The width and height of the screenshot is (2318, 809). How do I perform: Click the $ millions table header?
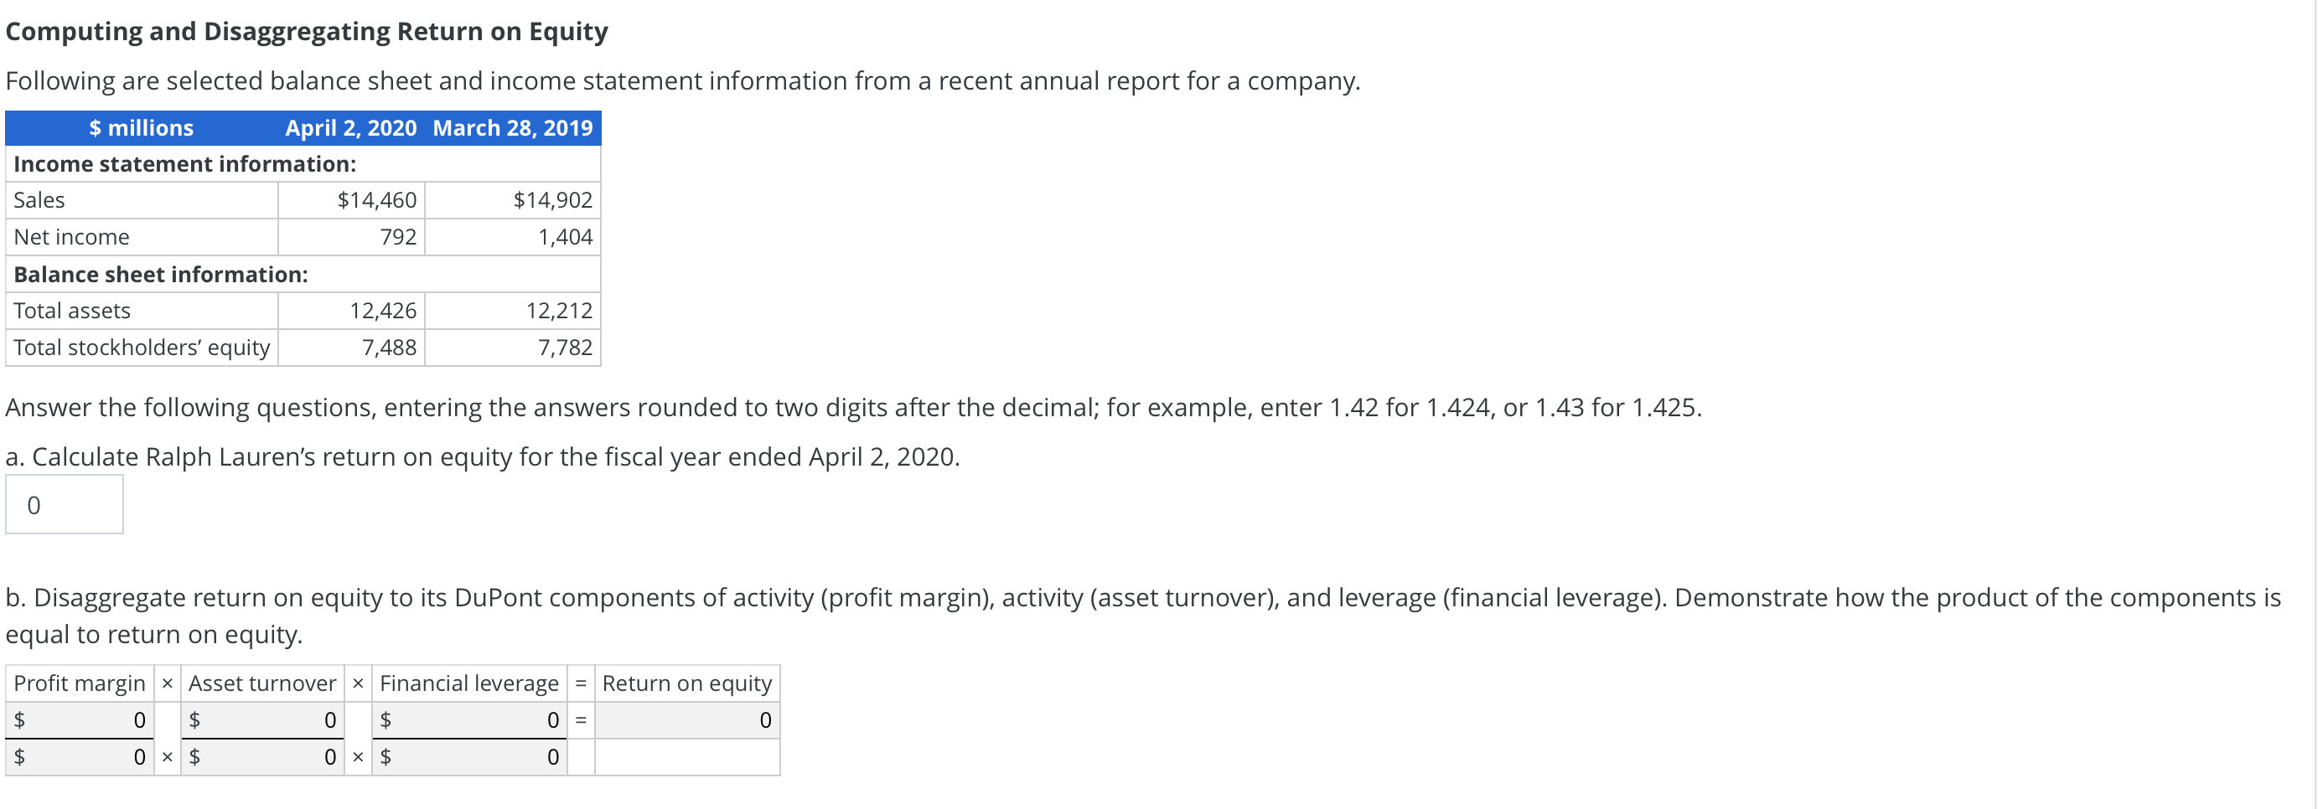point(141,127)
